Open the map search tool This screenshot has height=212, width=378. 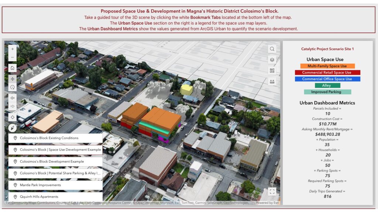pyautogui.click(x=272, y=49)
